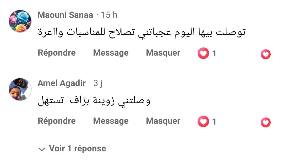
Task: Select Amel Agadir's Arabic comment text
Action: pyautogui.click(x=94, y=101)
